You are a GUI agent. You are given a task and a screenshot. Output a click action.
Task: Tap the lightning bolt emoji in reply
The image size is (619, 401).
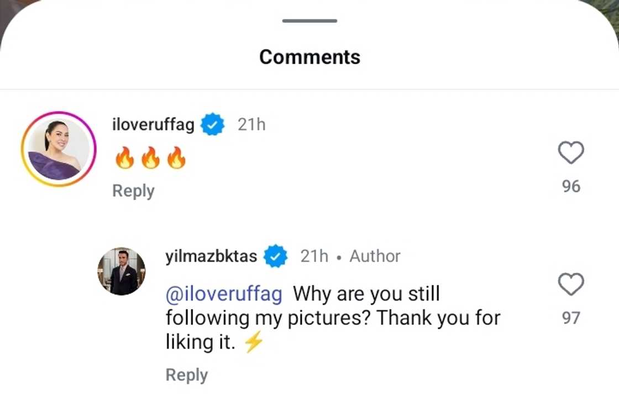[x=254, y=343]
